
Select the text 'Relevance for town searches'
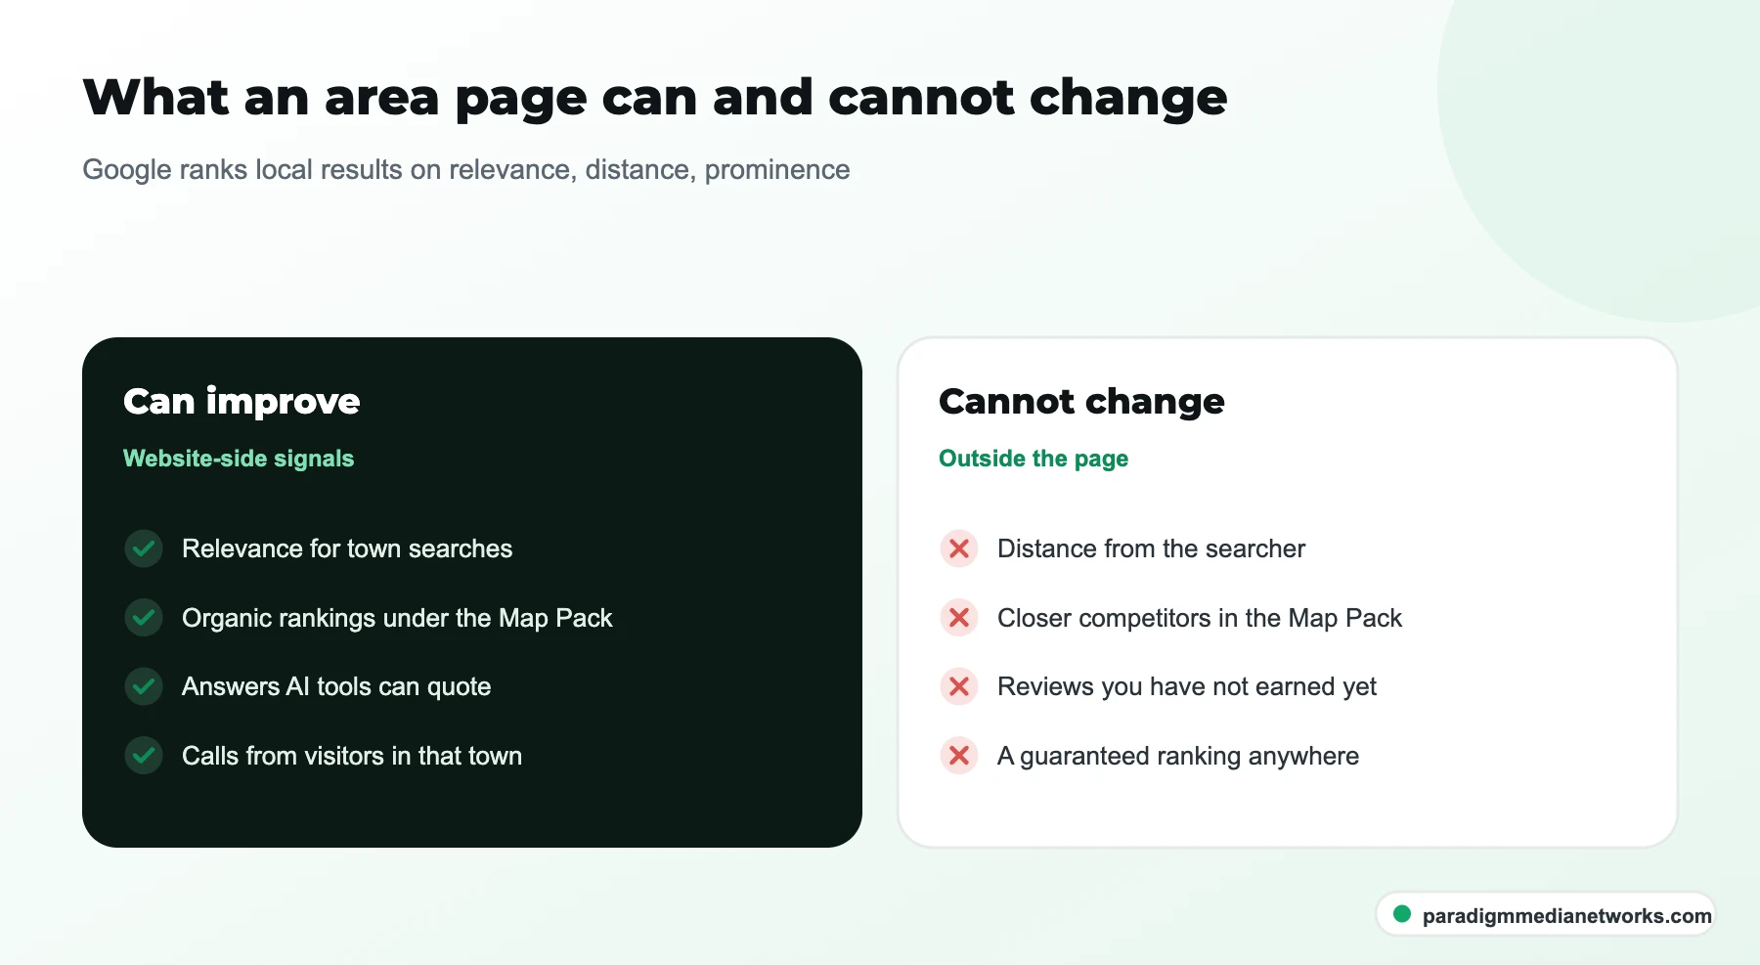[347, 548]
